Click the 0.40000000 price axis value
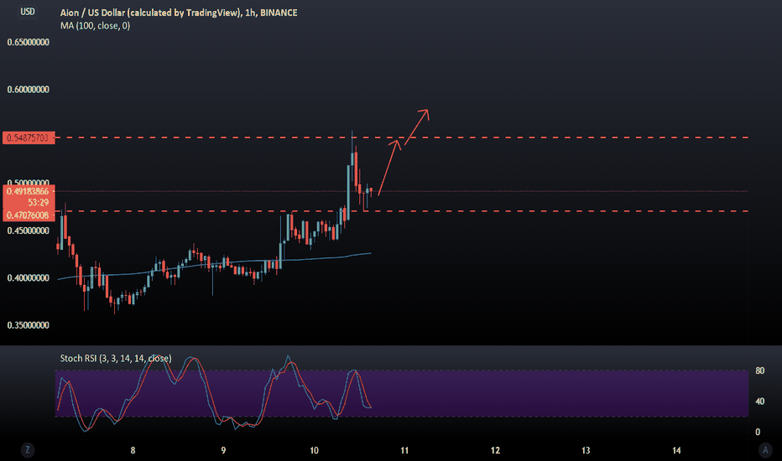 (x=29, y=278)
